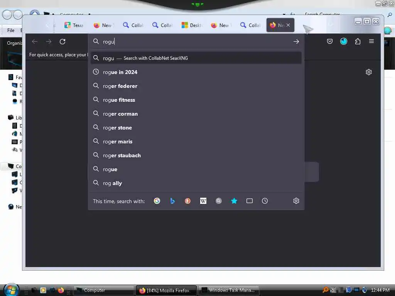This screenshot has height=296, width=395.
Task: Open the Firefox account avatar
Action: point(344,41)
